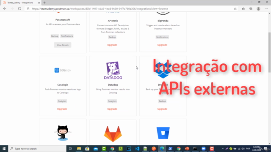Click the Datadog logo
This screenshot has width=271, height=152.
113,71
